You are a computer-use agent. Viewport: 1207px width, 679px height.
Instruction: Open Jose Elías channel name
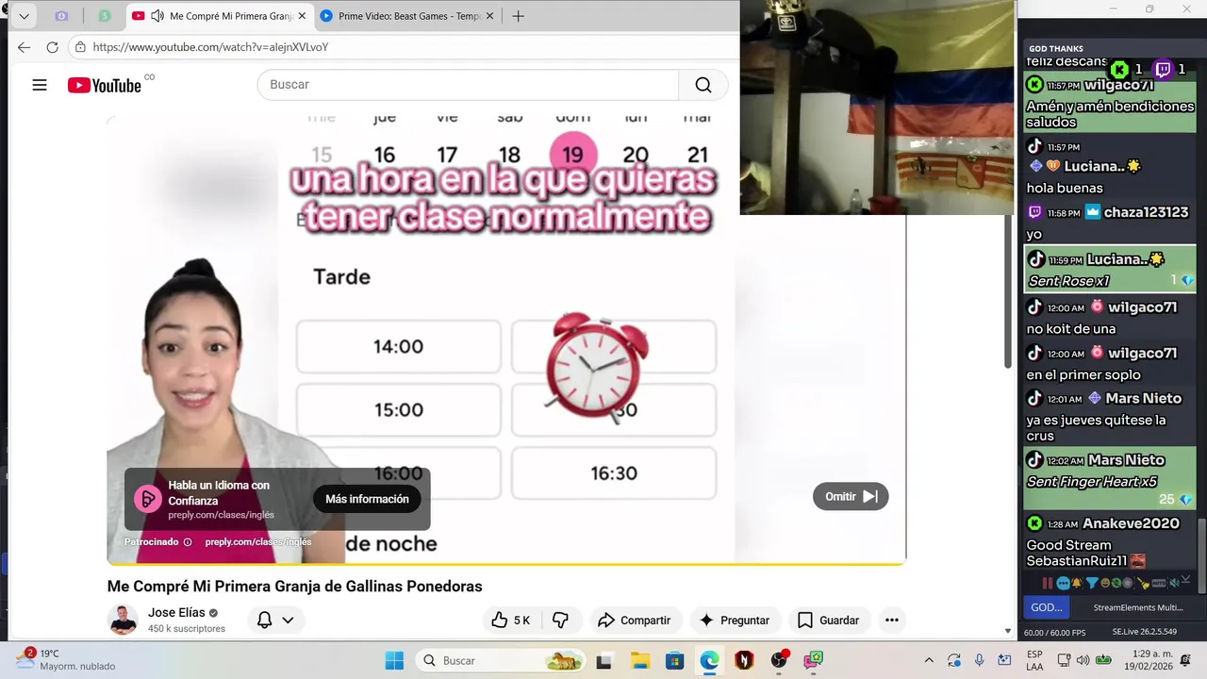[x=176, y=612]
